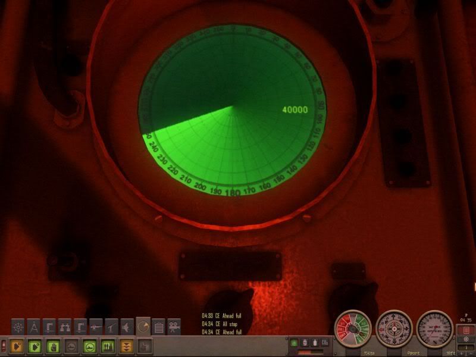Screen dimensions: 476x357
Task: Click the time compression readout above the plus button
Action: 466,347
